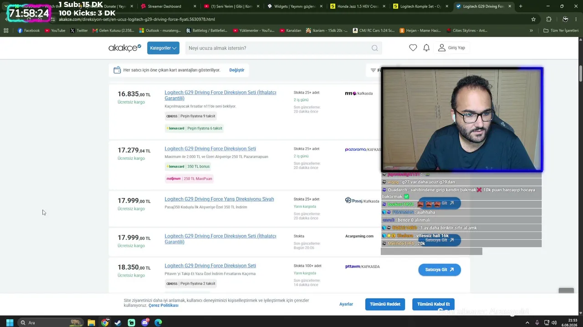Click the search magnifier icon
The image size is (583, 327).
pos(374,48)
